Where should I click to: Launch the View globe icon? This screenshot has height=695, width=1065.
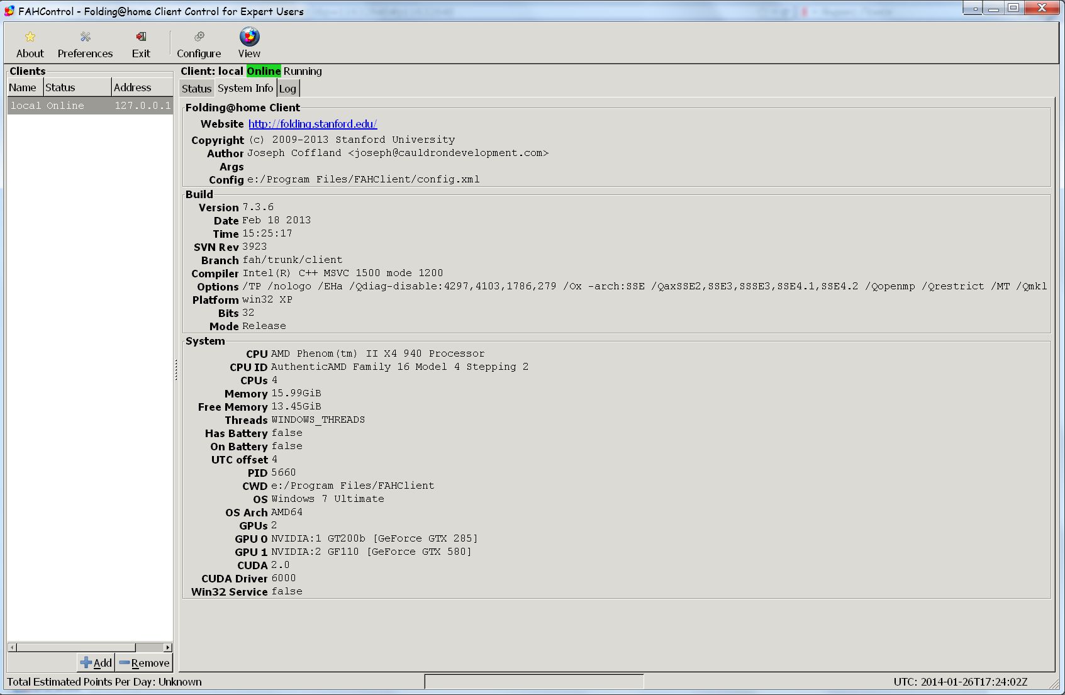pos(249,36)
